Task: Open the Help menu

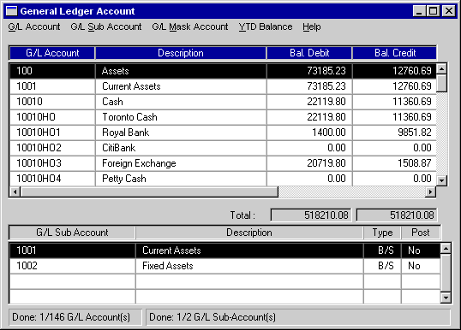Action: point(312,27)
